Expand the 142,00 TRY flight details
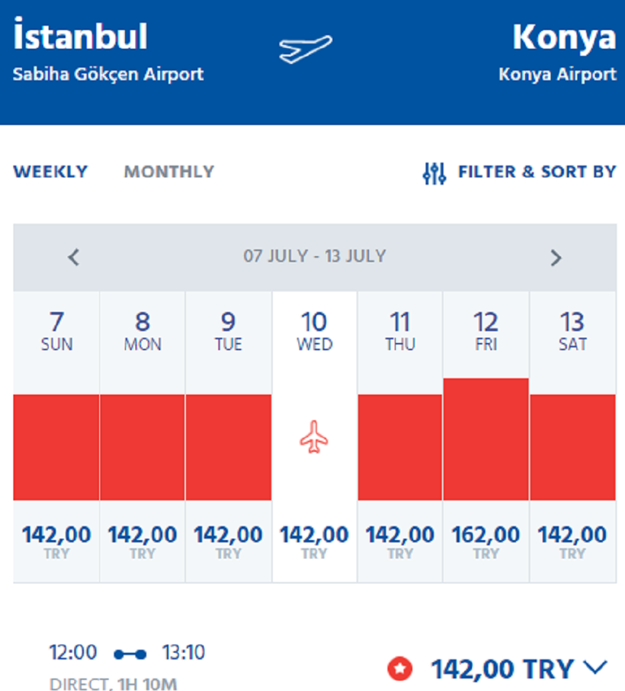Viewport: 625px width, 691px height. [595, 669]
